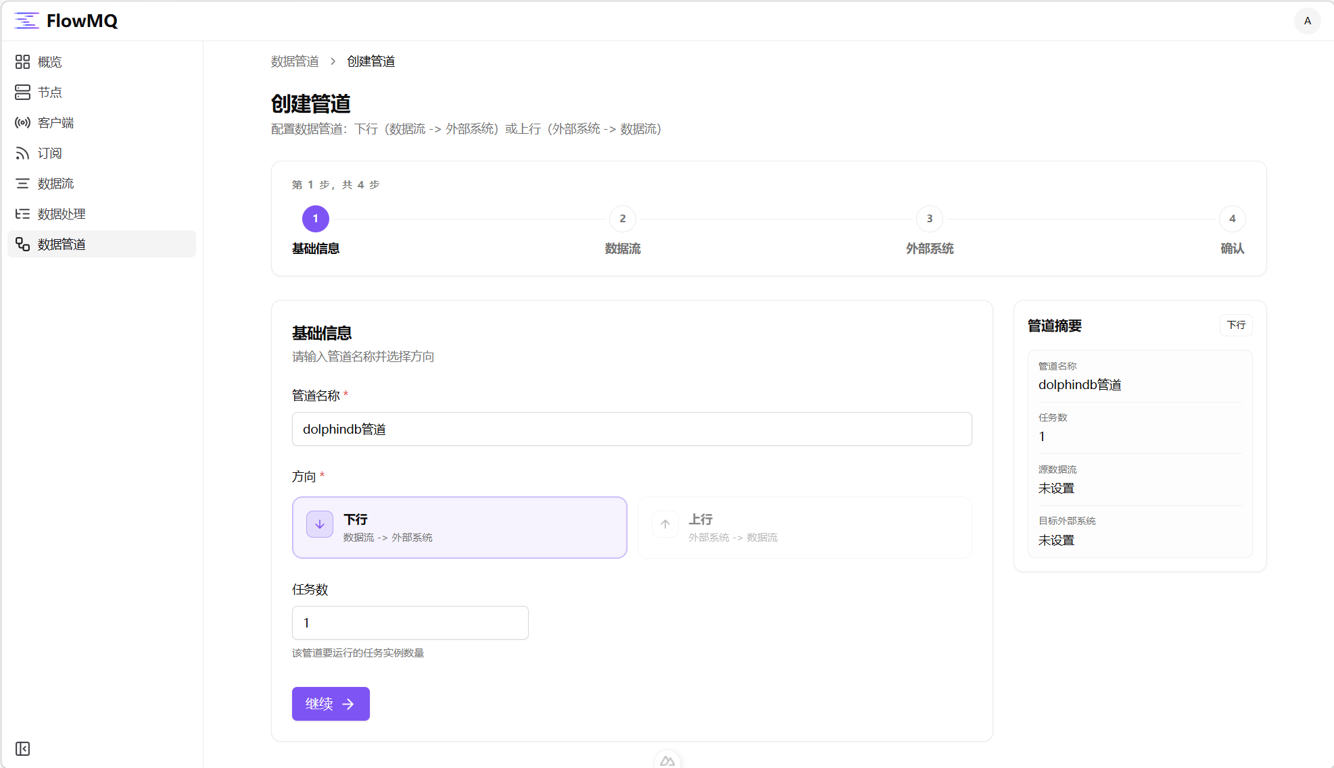
Task: Click the Subscriptions RSS icon
Action: coord(22,153)
